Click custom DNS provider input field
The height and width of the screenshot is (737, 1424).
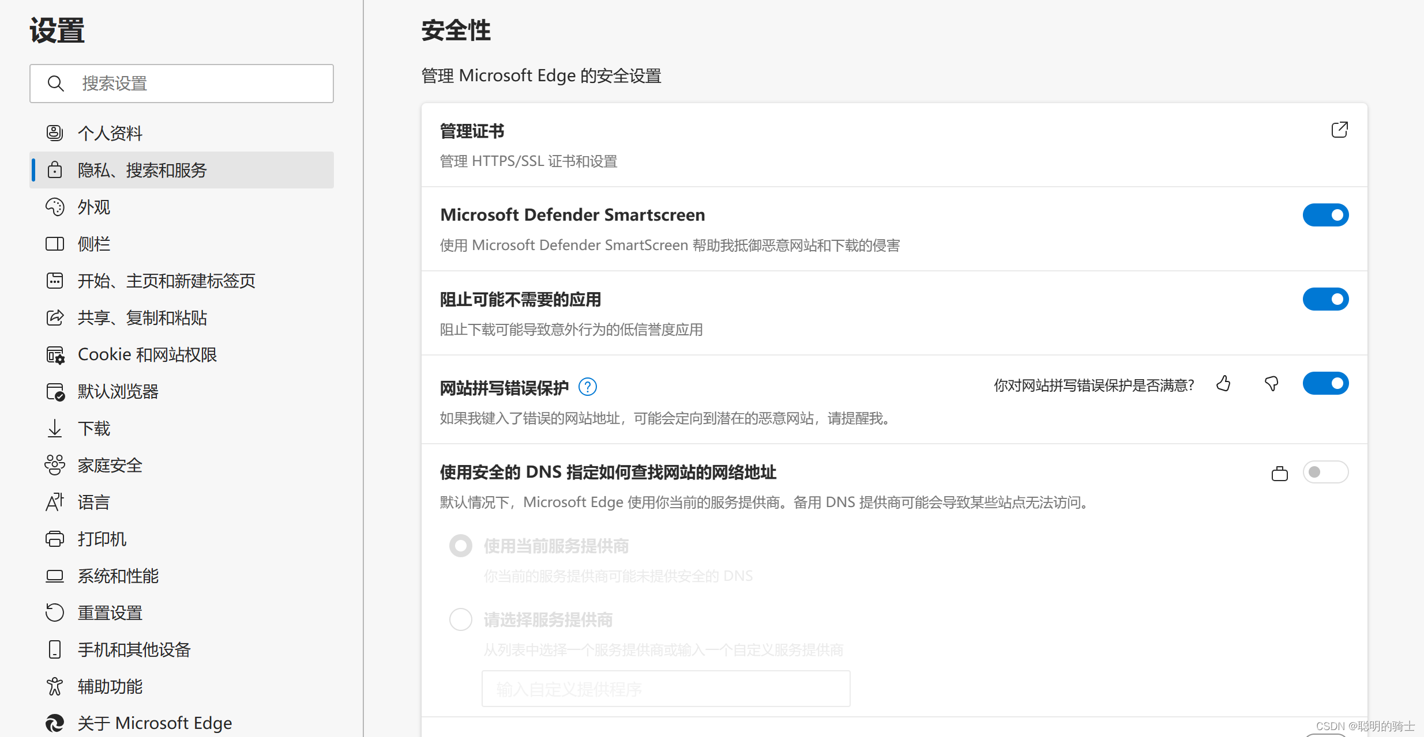[x=666, y=689]
